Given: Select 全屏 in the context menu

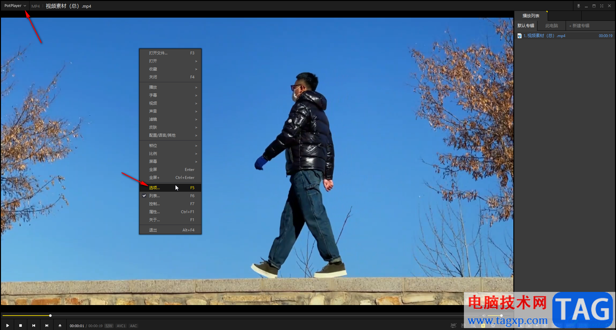Looking at the screenshot, I should pos(170,170).
